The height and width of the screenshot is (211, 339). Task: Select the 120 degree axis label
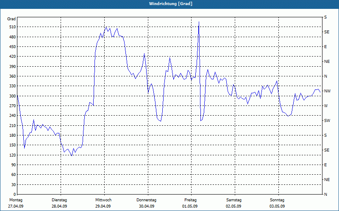pos(13,155)
